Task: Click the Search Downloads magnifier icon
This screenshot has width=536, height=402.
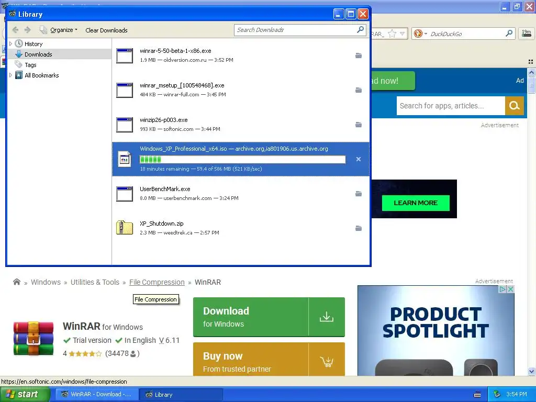Action: 360,30
